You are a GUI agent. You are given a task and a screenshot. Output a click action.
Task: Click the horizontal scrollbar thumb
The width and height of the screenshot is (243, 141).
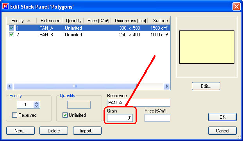[x=75, y=86]
